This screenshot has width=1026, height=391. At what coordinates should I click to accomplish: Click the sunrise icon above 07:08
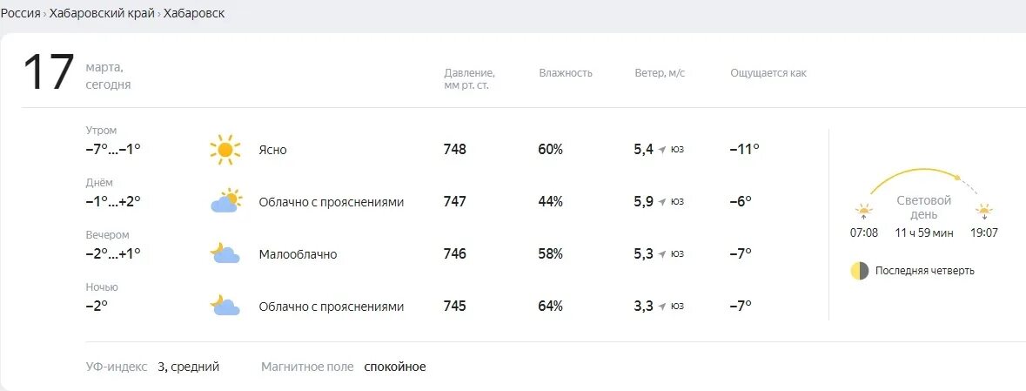pyautogui.click(x=864, y=212)
